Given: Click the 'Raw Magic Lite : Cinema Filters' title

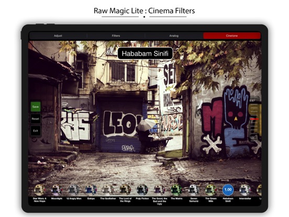Looking at the screenshot, I should [144, 10].
